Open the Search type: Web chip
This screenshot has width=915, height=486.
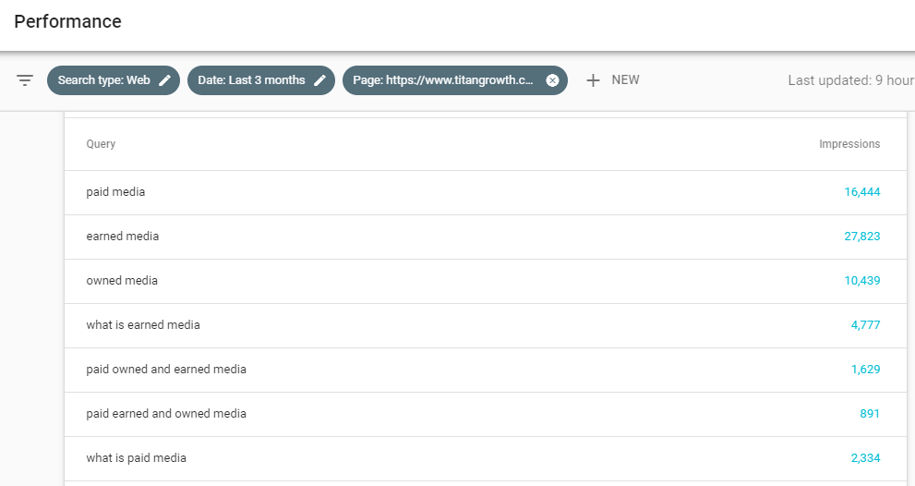coord(103,80)
